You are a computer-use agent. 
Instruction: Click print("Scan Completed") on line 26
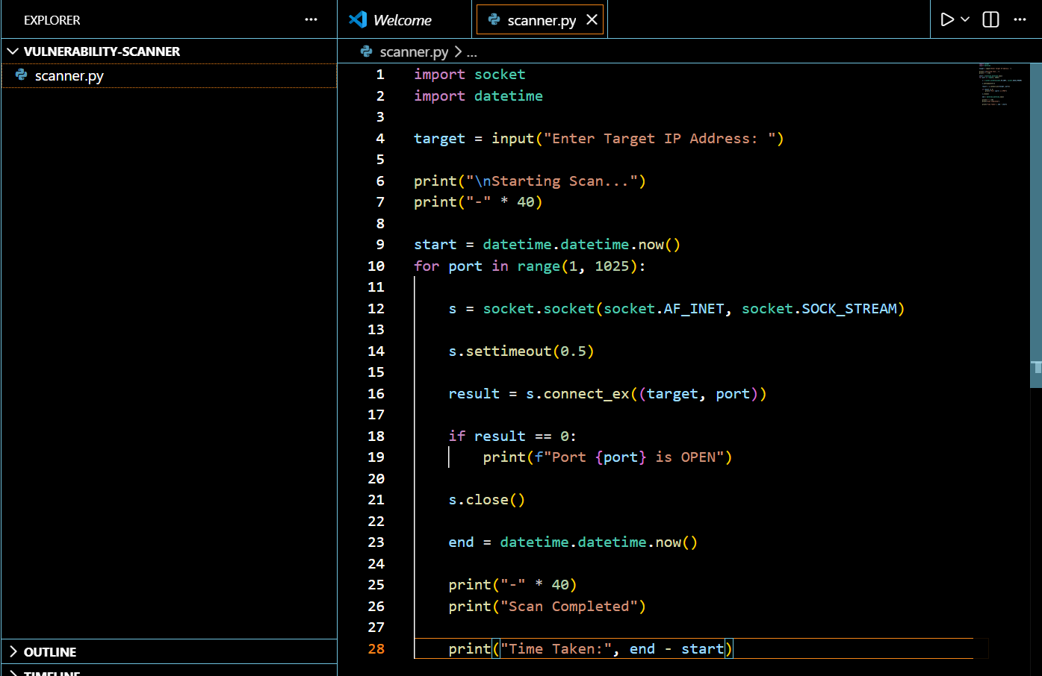click(547, 607)
